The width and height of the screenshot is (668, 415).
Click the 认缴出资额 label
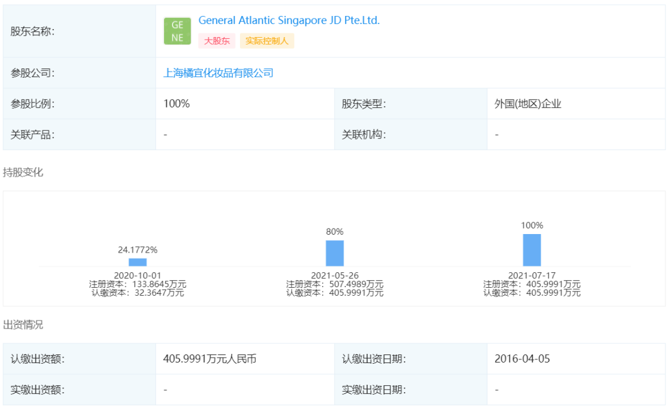[38, 359]
